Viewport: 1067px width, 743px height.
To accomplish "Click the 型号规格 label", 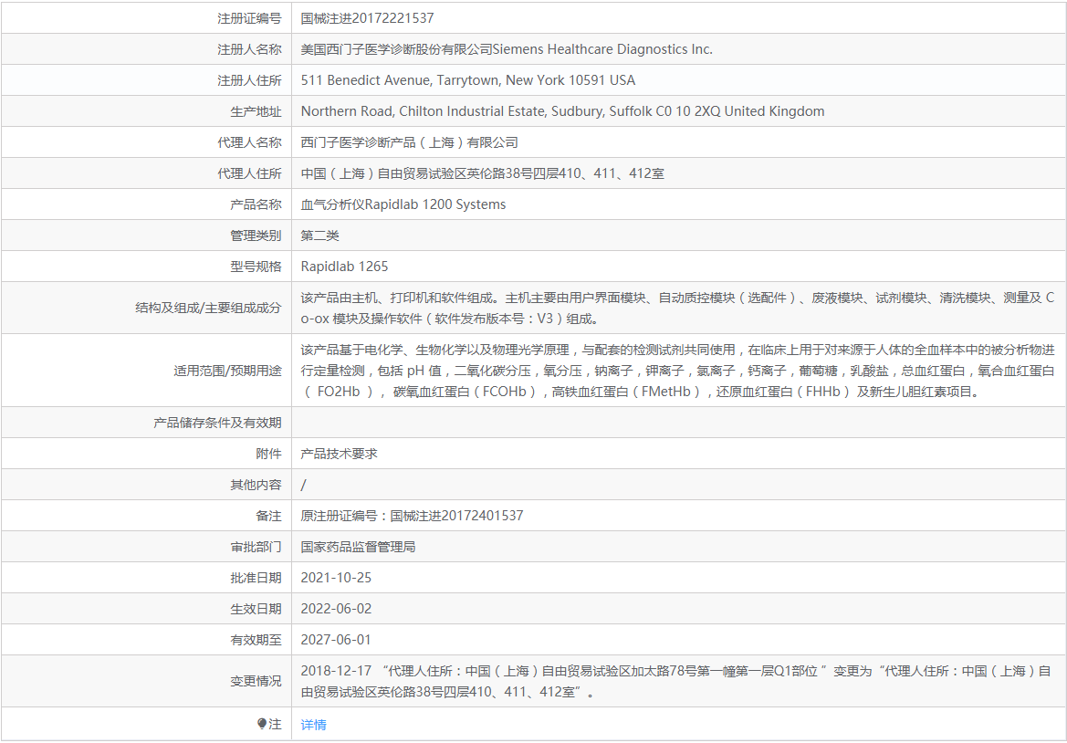I will coord(256,266).
